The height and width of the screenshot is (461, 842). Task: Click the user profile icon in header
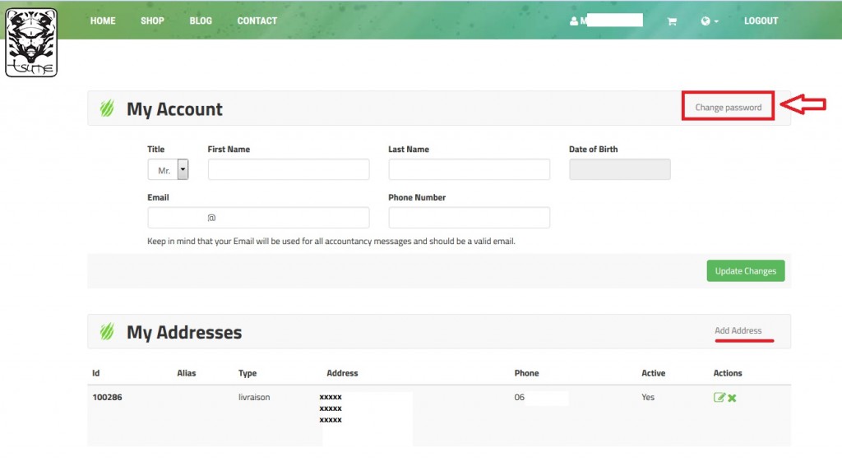[574, 21]
